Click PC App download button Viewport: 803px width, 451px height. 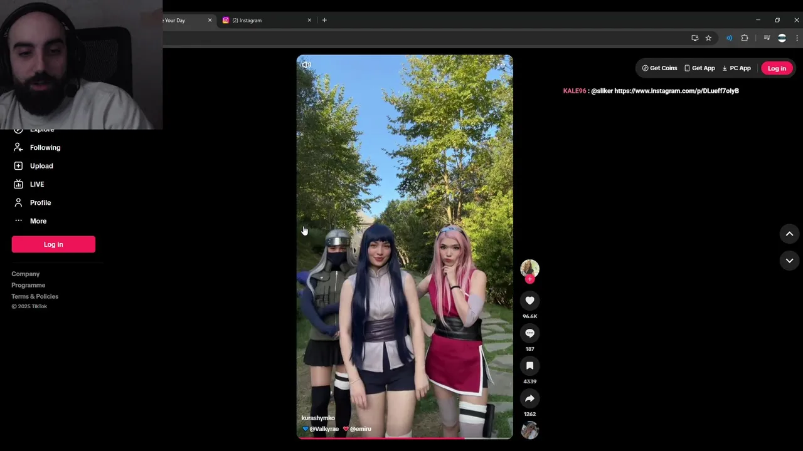point(737,68)
